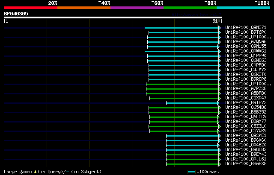Select the UniRef100_B9GL82 label
This screenshot has width=274, height=175.
[246, 150]
